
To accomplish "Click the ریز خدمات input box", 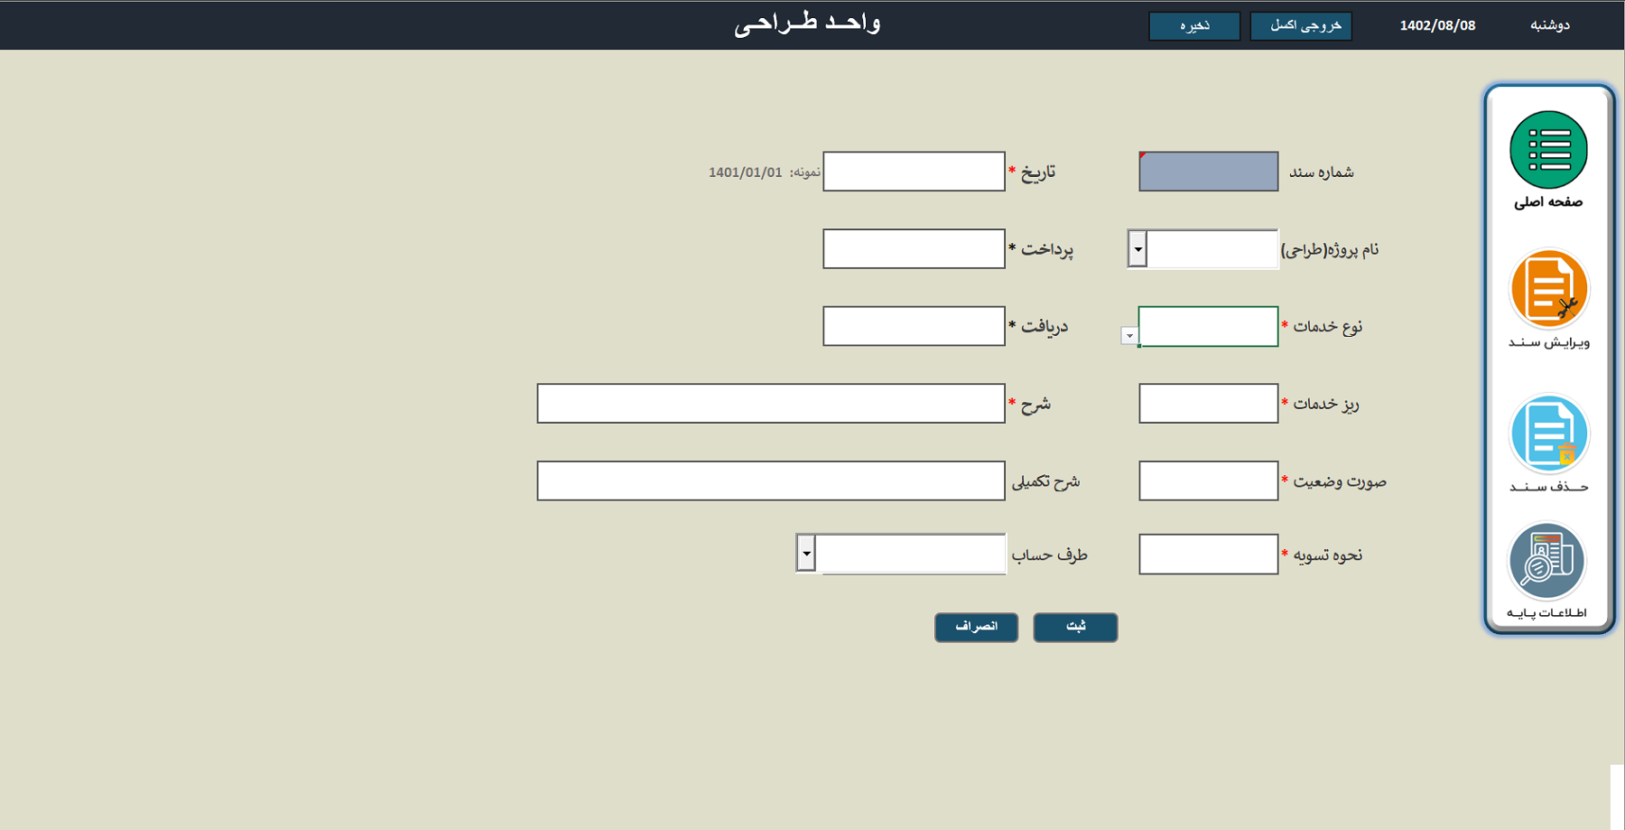I will tap(1208, 403).
